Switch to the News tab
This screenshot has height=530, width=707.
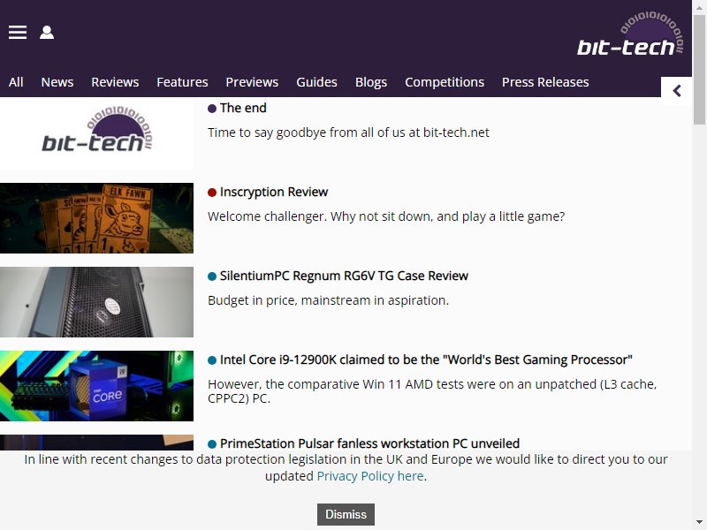(x=57, y=82)
